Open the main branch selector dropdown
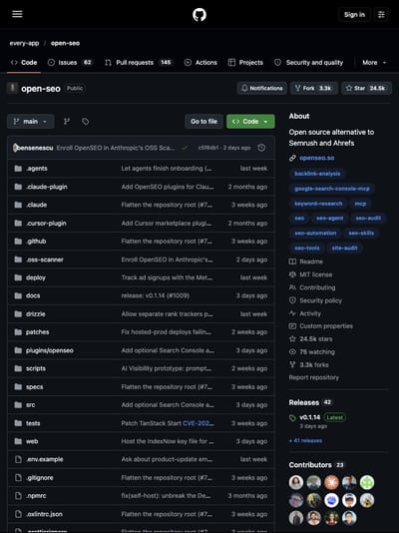 pyautogui.click(x=31, y=122)
